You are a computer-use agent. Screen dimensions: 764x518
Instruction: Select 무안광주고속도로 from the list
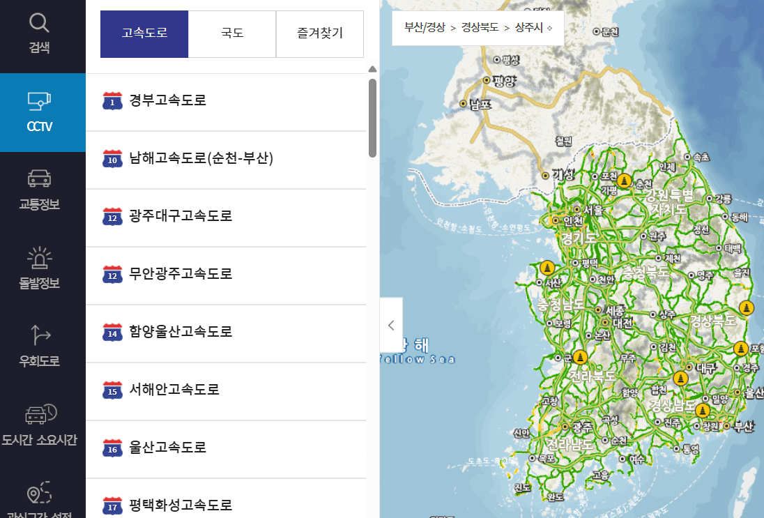pos(226,276)
